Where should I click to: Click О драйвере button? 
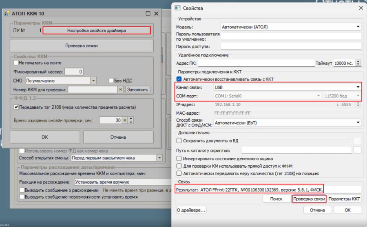pos(191,210)
